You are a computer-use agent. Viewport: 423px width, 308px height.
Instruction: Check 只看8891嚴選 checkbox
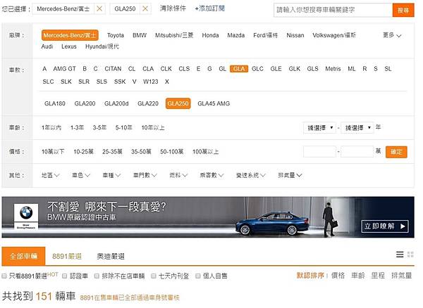[x=4, y=276]
